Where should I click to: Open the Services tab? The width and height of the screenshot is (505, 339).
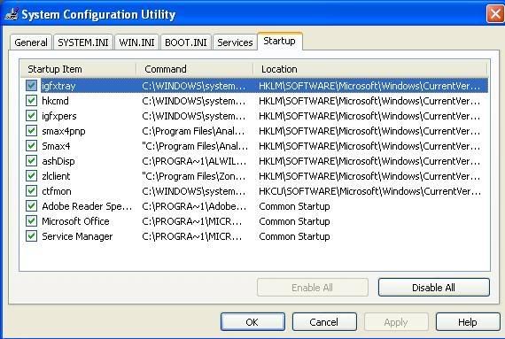pyautogui.click(x=235, y=42)
